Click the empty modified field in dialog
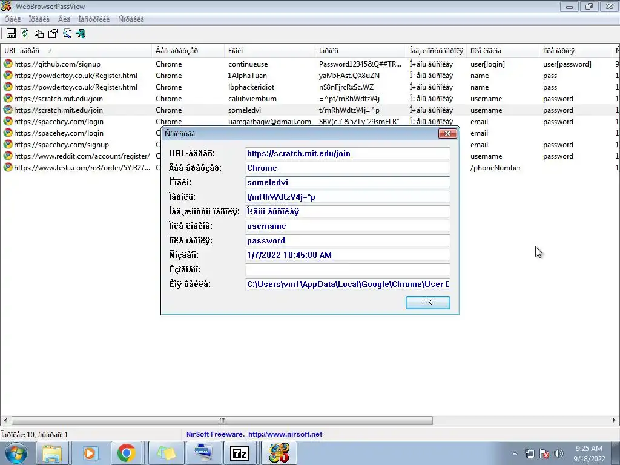This screenshot has height=465, width=620. point(348,269)
